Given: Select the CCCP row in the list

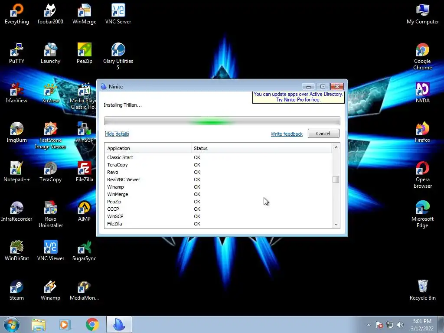Looking at the screenshot, I should coord(218,209).
